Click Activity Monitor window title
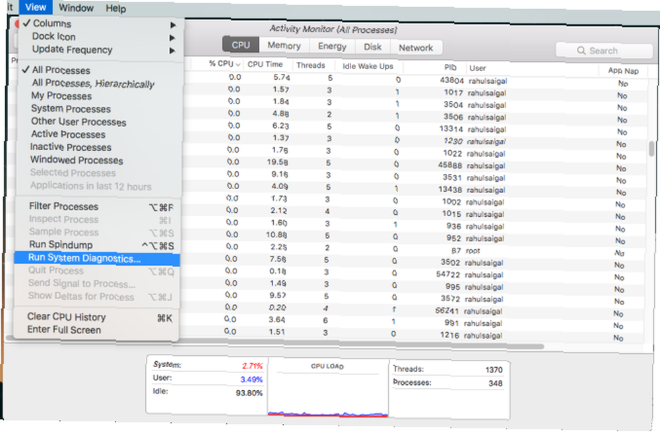 coord(333,29)
